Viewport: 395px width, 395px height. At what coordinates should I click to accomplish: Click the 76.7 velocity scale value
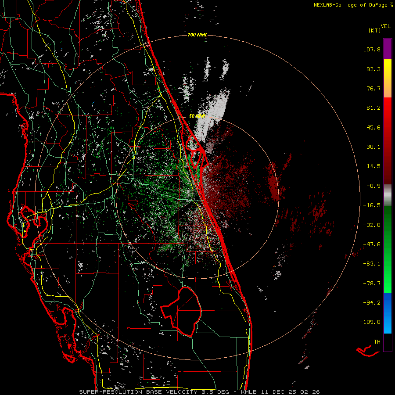click(x=373, y=88)
